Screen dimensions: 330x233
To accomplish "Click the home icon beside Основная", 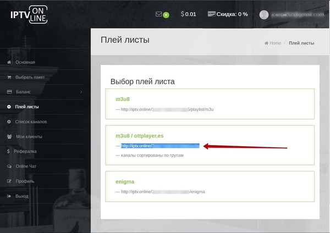I will coord(9,62).
